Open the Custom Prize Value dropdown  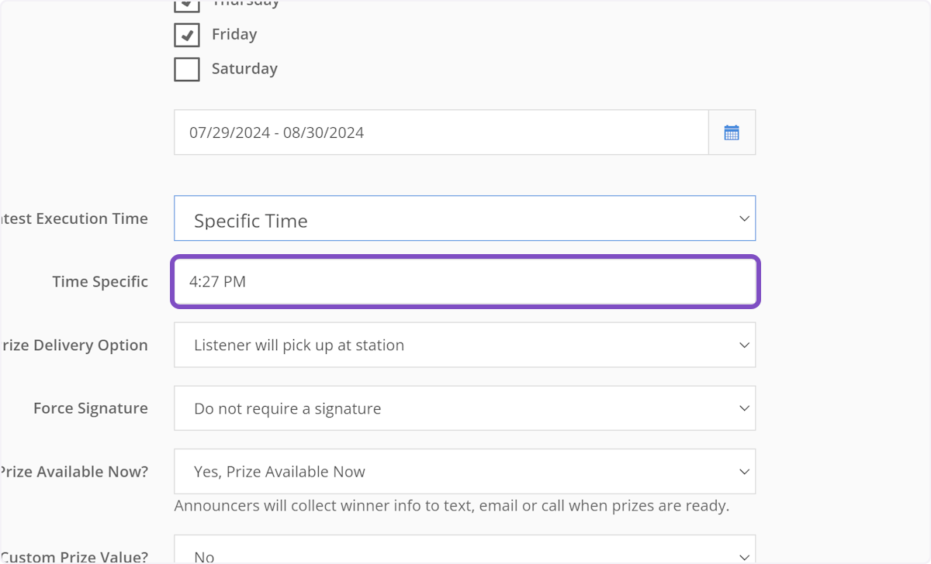(x=465, y=554)
